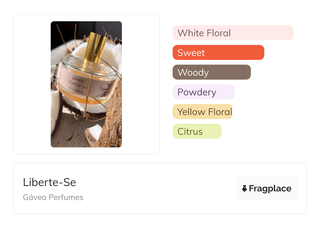320x227 pixels.
Task: Select the orange Sweet accord bar
Action: click(218, 53)
